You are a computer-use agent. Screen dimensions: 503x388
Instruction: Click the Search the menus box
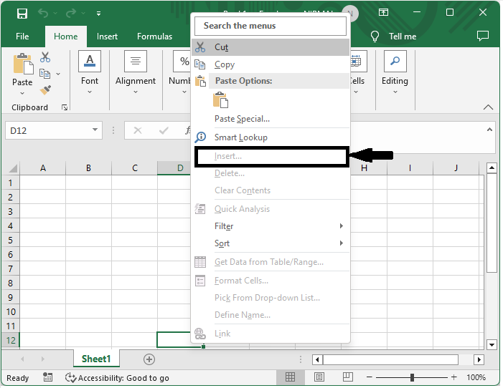click(271, 26)
